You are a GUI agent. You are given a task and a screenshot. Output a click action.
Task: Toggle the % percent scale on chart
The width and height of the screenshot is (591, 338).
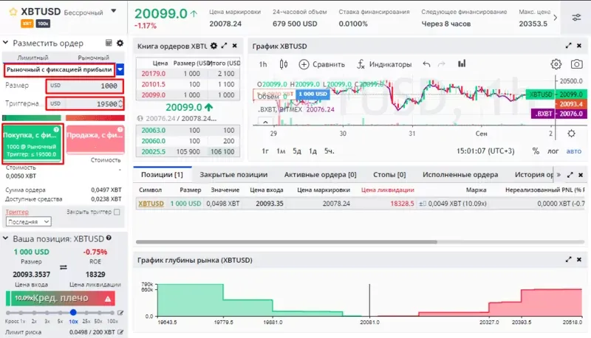click(x=536, y=151)
